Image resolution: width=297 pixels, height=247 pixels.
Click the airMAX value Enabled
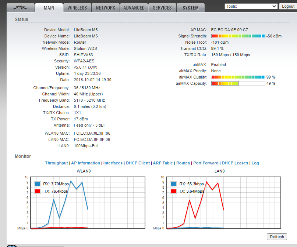[x=218, y=65]
